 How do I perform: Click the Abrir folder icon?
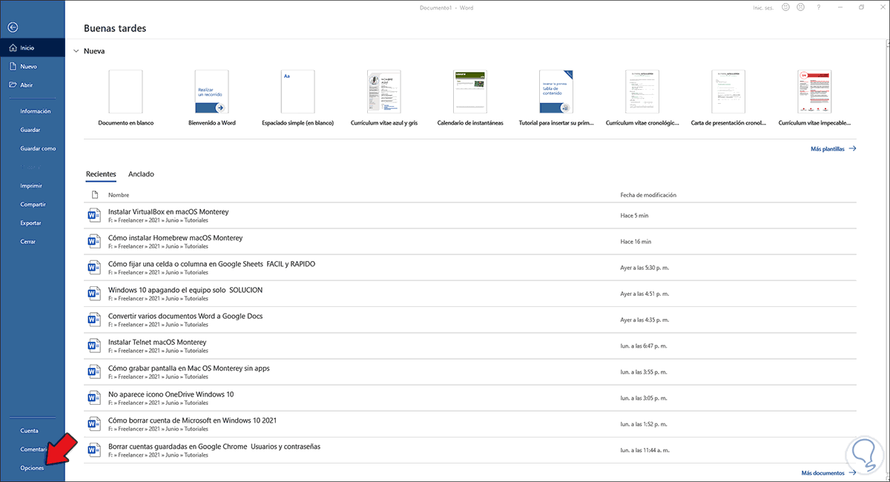(x=13, y=85)
